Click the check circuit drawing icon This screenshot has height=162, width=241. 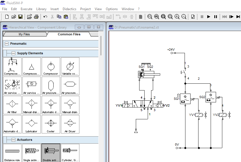coord(193,17)
